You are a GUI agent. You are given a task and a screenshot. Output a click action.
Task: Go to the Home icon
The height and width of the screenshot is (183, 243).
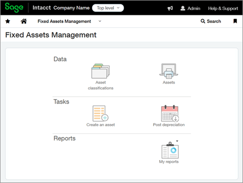(24, 21)
